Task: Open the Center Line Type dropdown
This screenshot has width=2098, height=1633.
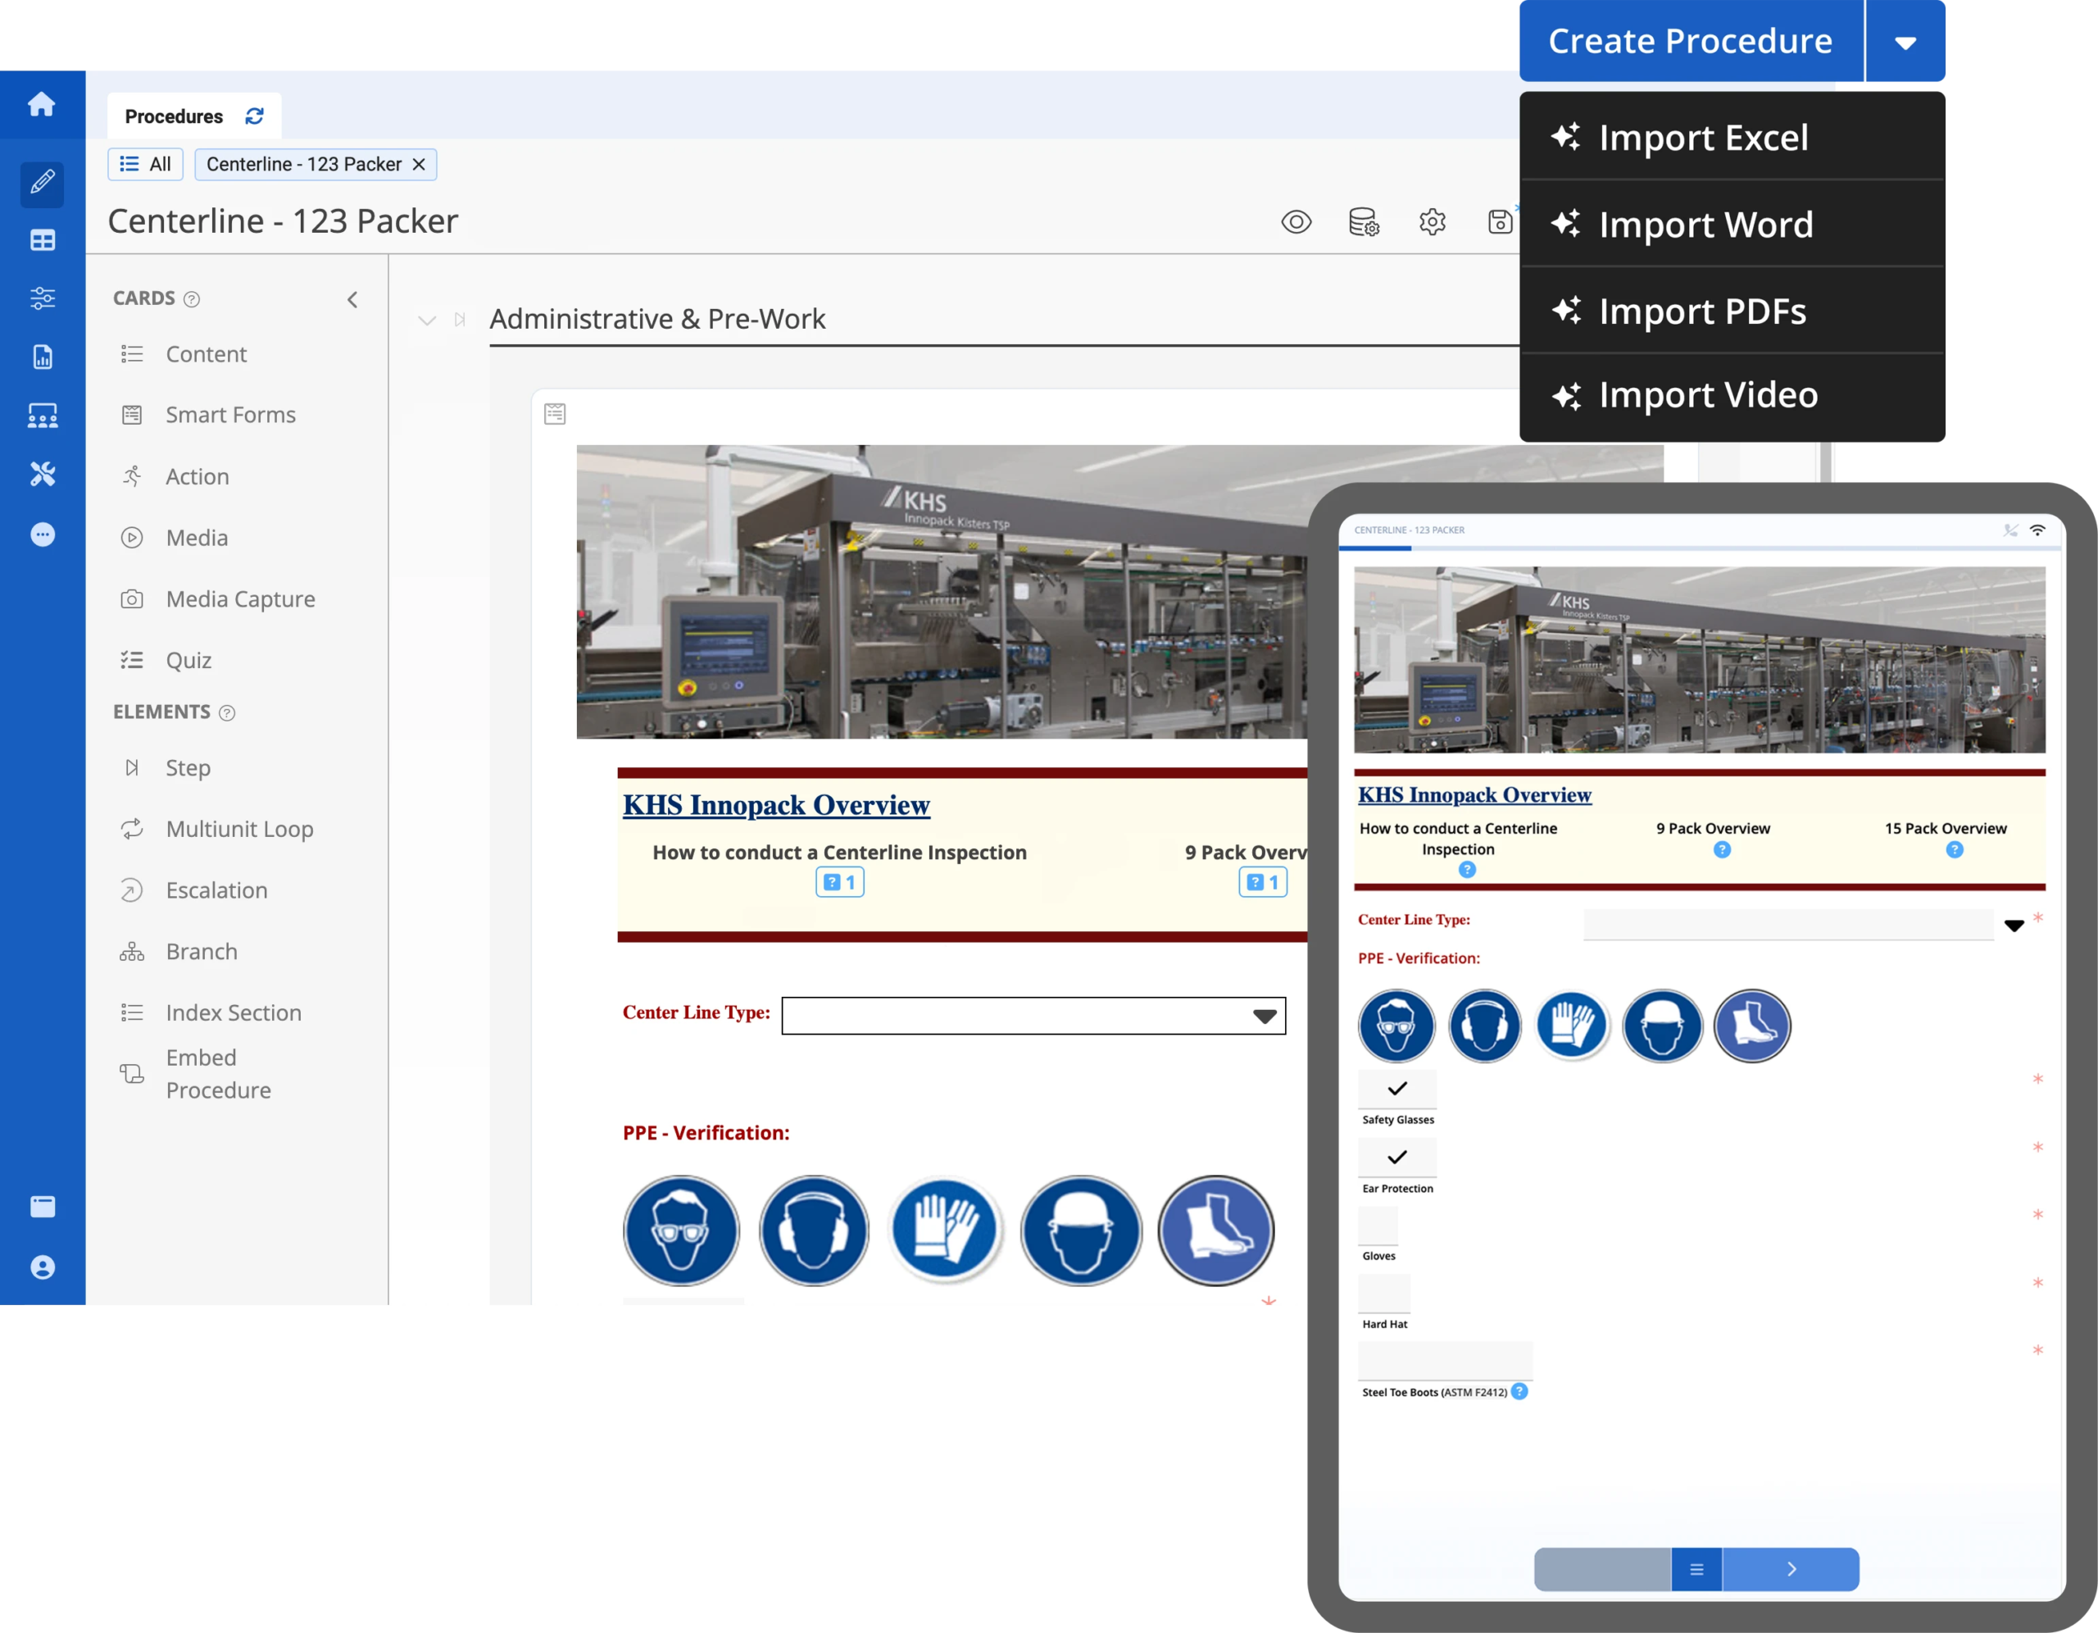Action: [x=1263, y=1015]
